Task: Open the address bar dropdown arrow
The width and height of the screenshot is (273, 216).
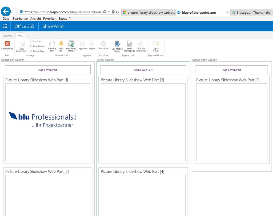Action: [x=109, y=12]
